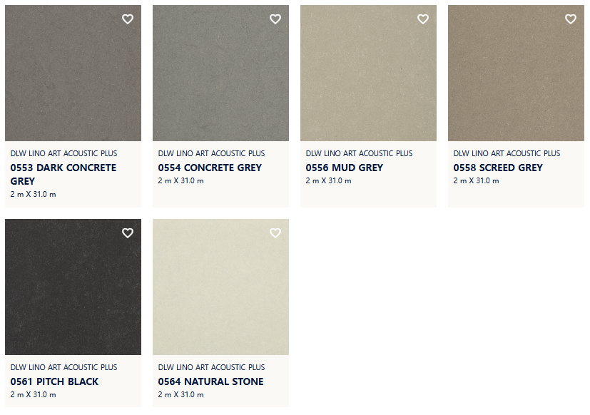Image resolution: width=590 pixels, height=415 pixels.
Task: Open the 0558 SCREED GREY product title
Action: pyautogui.click(x=498, y=168)
